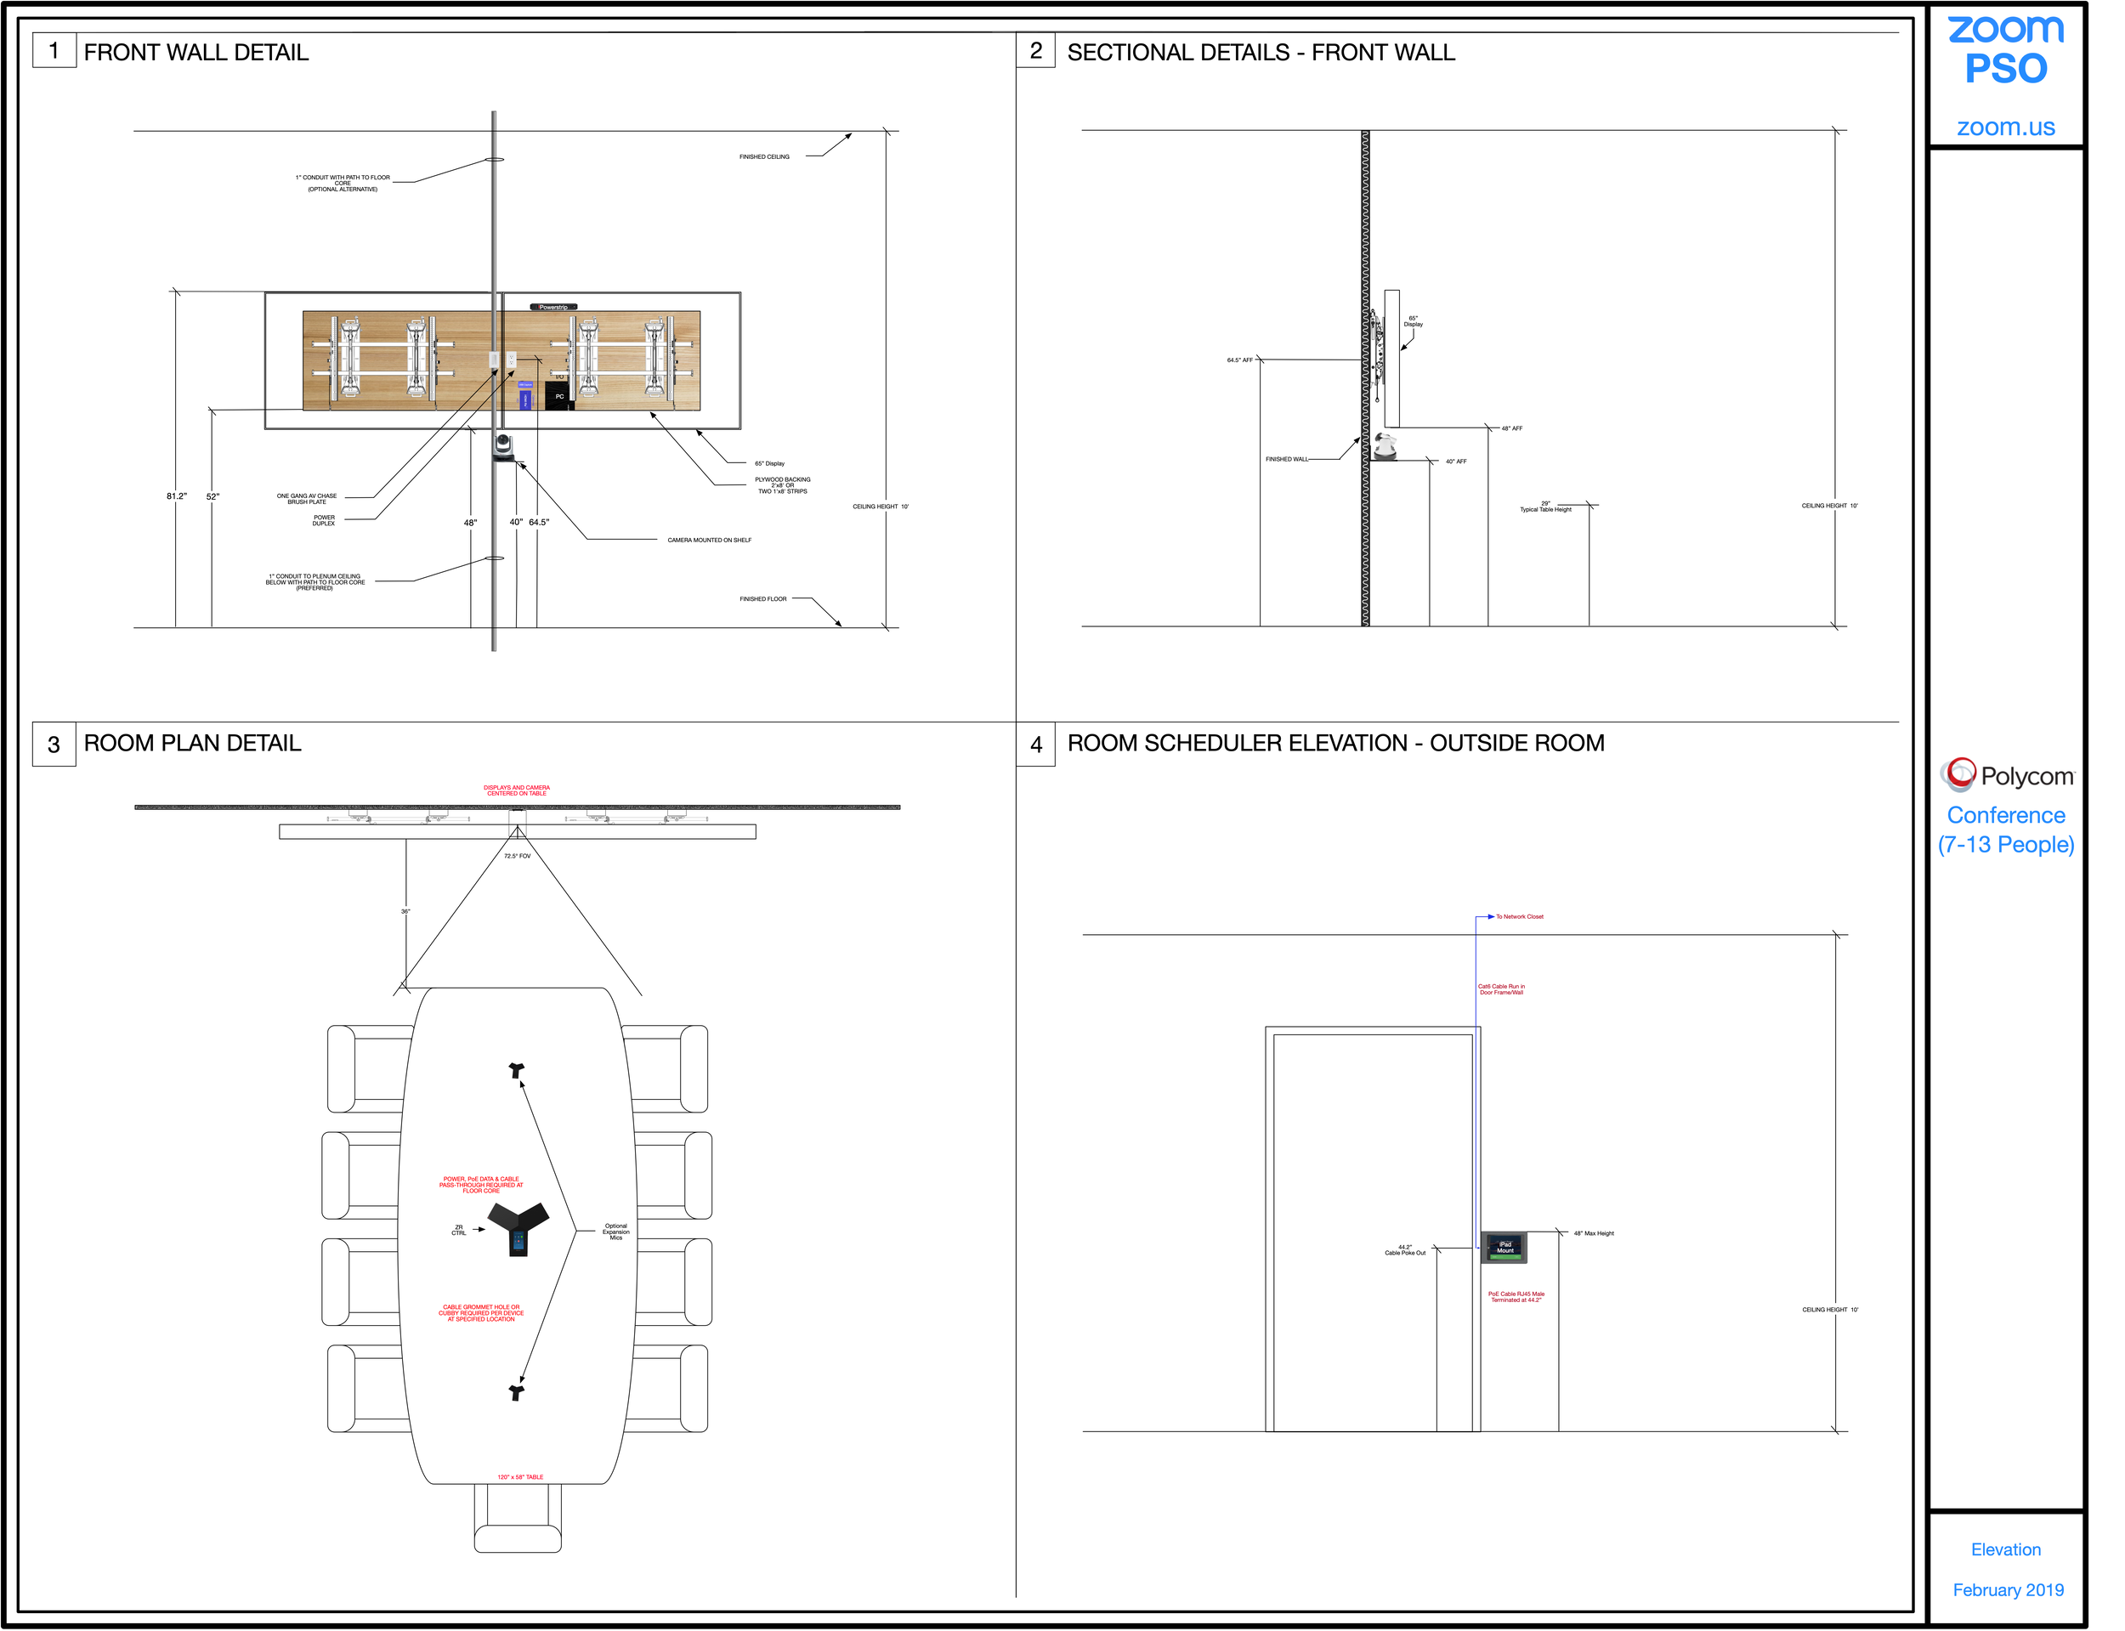Select the ONE GANG AV CHASE BRUSH PLATE label

pyautogui.click(x=307, y=499)
